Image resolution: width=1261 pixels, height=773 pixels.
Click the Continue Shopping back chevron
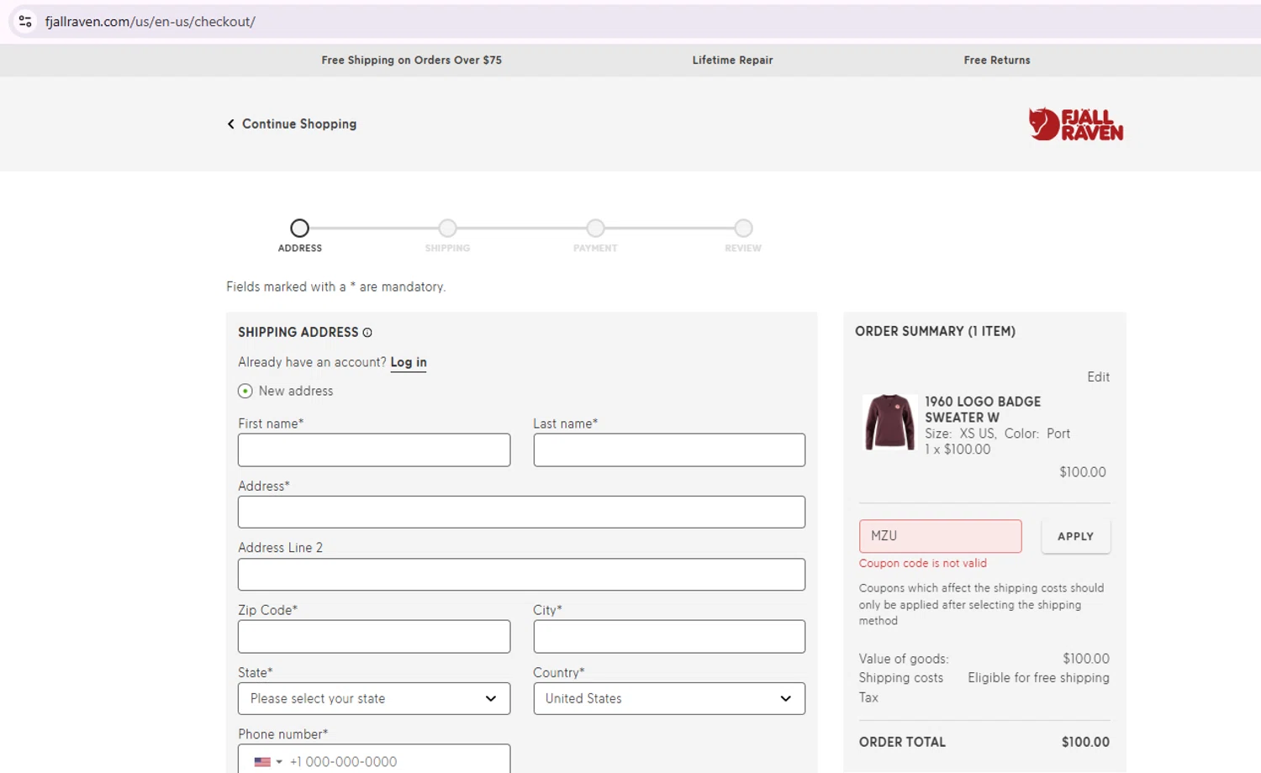(231, 124)
